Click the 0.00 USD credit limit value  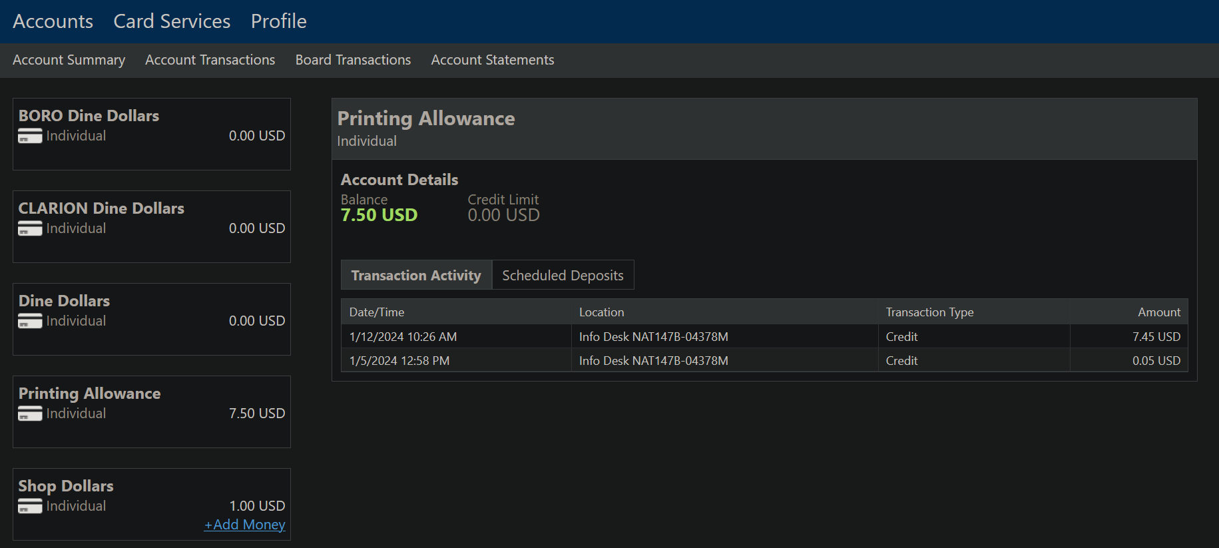pyautogui.click(x=504, y=215)
